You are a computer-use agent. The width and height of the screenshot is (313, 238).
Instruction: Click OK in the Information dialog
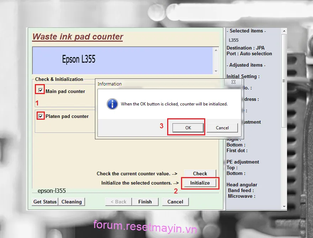(188, 128)
